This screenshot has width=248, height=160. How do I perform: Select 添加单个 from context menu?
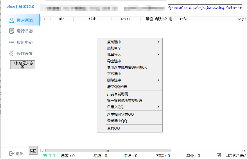114,48
